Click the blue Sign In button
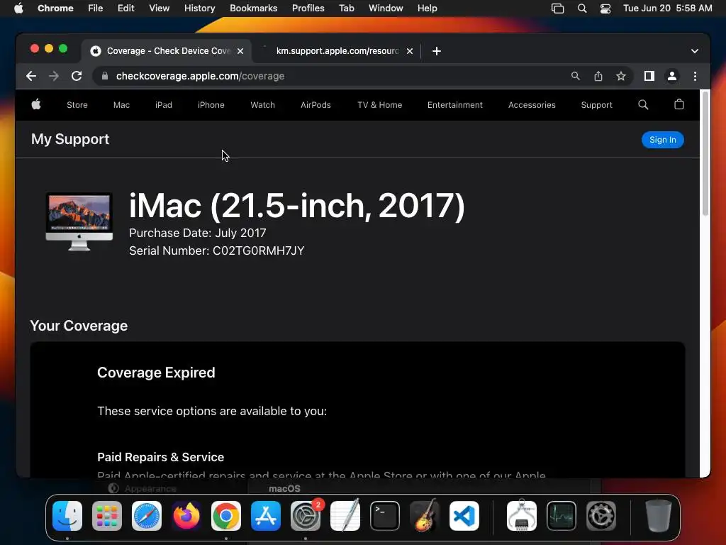 tap(663, 140)
